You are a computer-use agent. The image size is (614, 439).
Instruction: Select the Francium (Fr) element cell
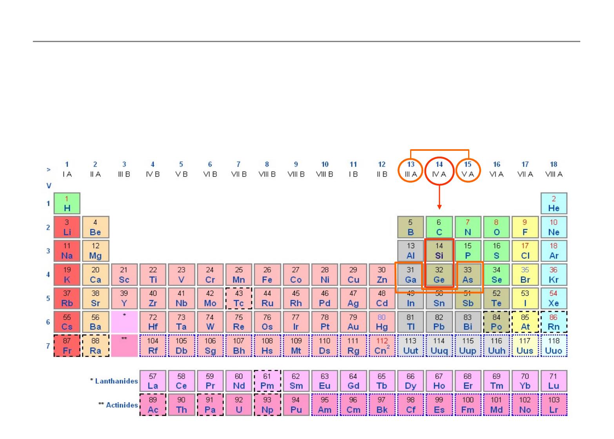pos(67,346)
